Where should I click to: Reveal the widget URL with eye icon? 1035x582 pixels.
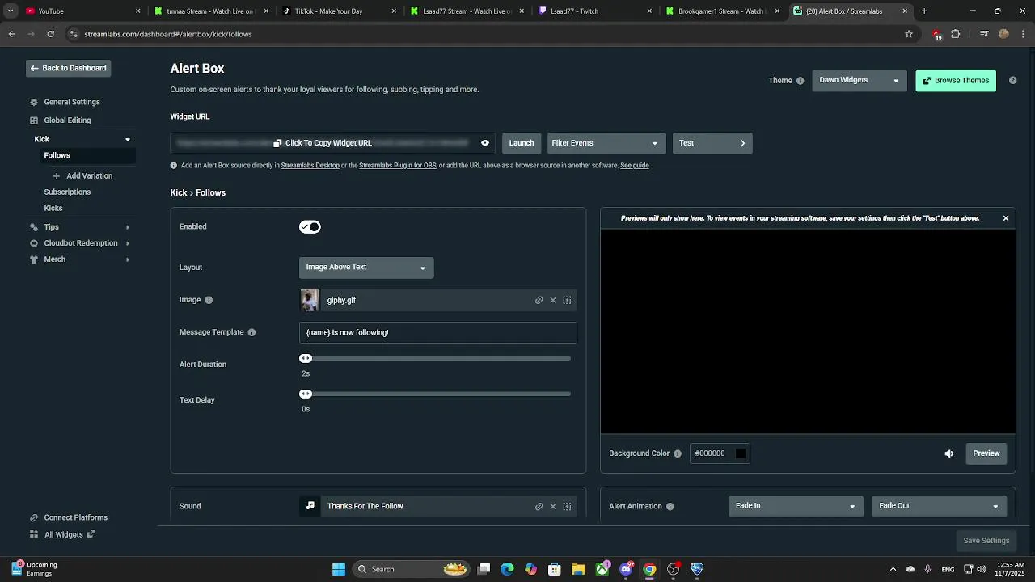click(485, 143)
